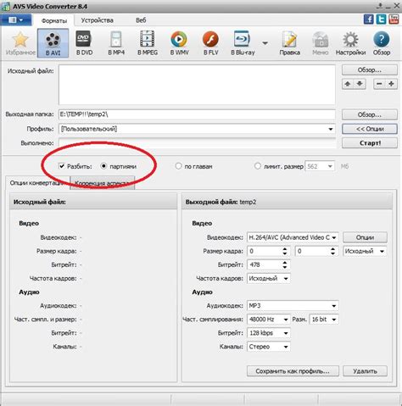Viewport: 402px width, 406px height.
Task: Switch to the Устройства tab
Action: pyautogui.click(x=97, y=20)
